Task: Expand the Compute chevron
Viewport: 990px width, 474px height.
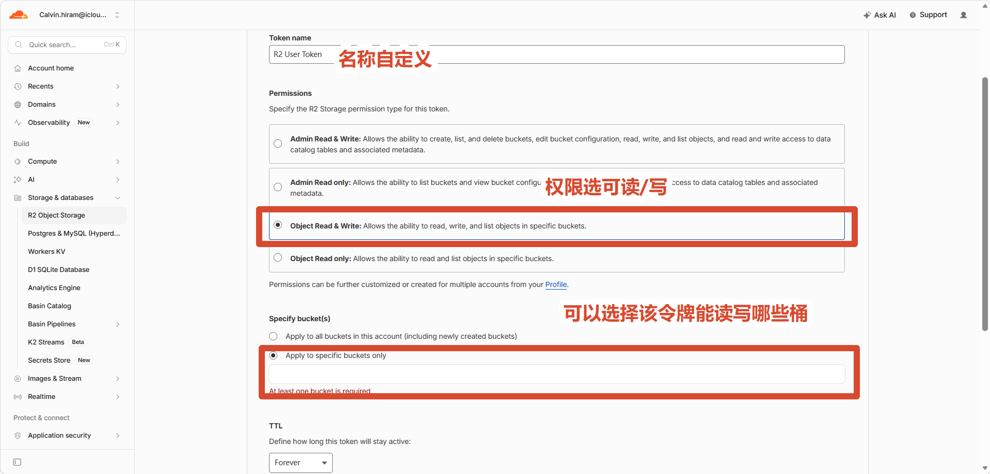Action: click(118, 162)
